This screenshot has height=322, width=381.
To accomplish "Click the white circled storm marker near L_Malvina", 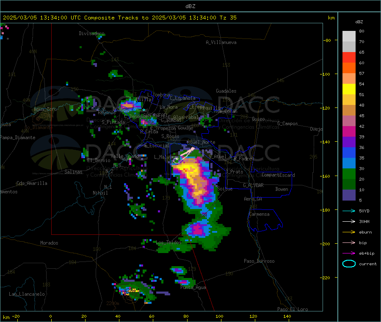I will click(176, 160).
